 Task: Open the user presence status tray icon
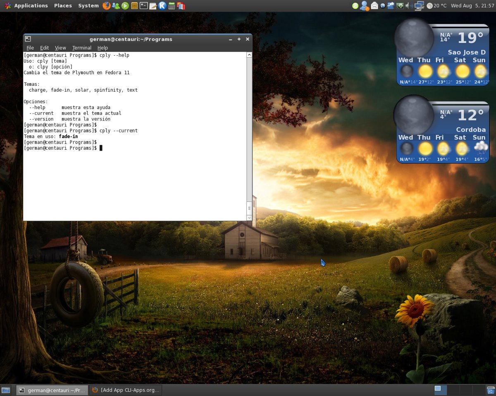365,6
